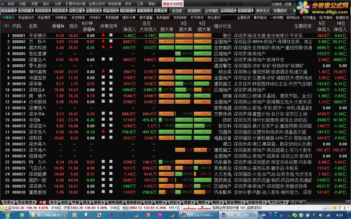
Task: Open the 操盘手训练营 tab
Action: point(173,4)
